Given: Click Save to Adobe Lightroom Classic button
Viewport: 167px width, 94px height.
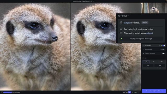Looking at the screenshot, I should point(154,91).
